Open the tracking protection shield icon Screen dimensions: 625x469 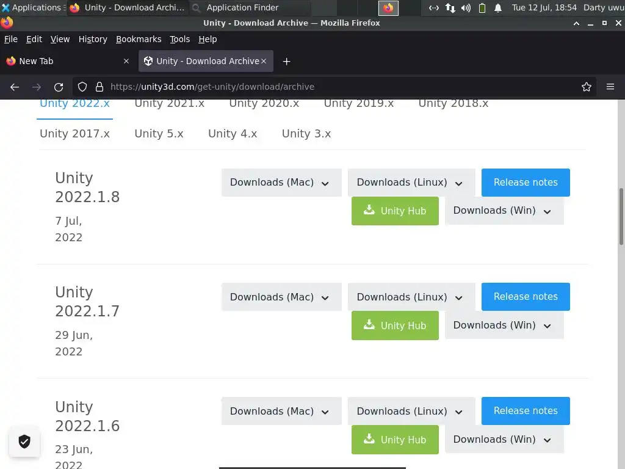click(x=82, y=87)
